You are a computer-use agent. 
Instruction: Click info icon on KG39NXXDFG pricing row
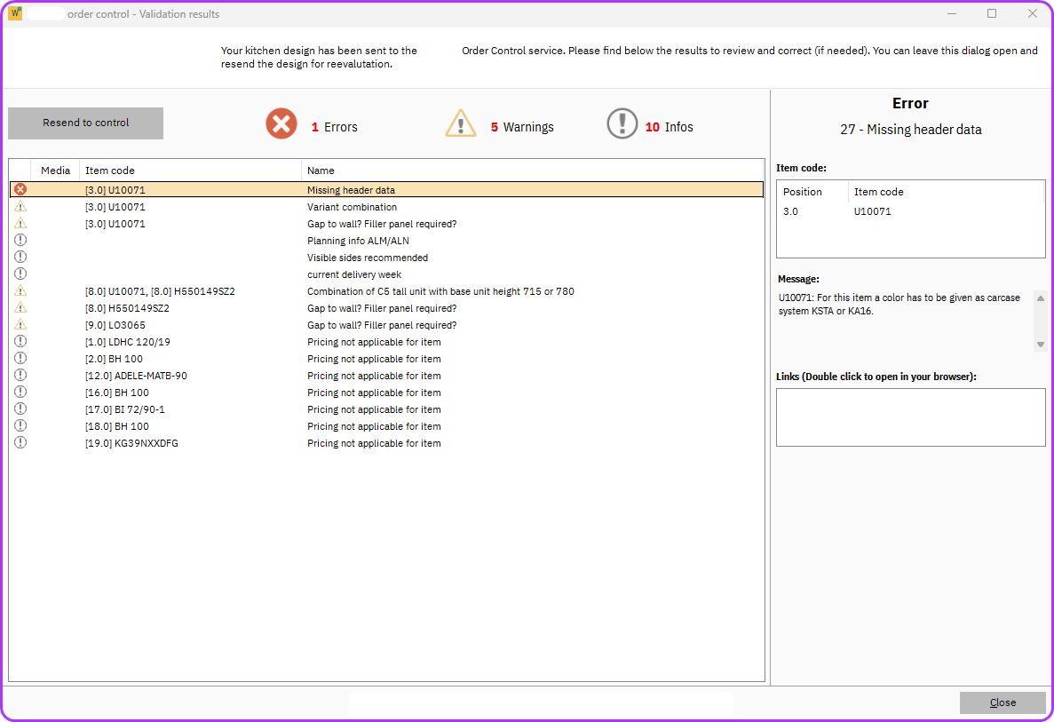tap(20, 443)
